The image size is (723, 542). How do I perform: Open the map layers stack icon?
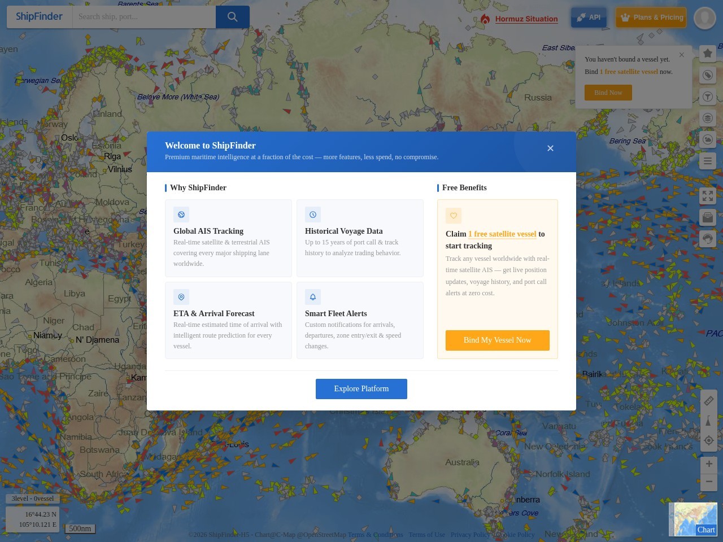coord(708,118)
